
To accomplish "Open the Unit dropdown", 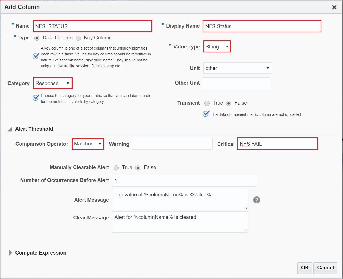I will pos(237,68).
